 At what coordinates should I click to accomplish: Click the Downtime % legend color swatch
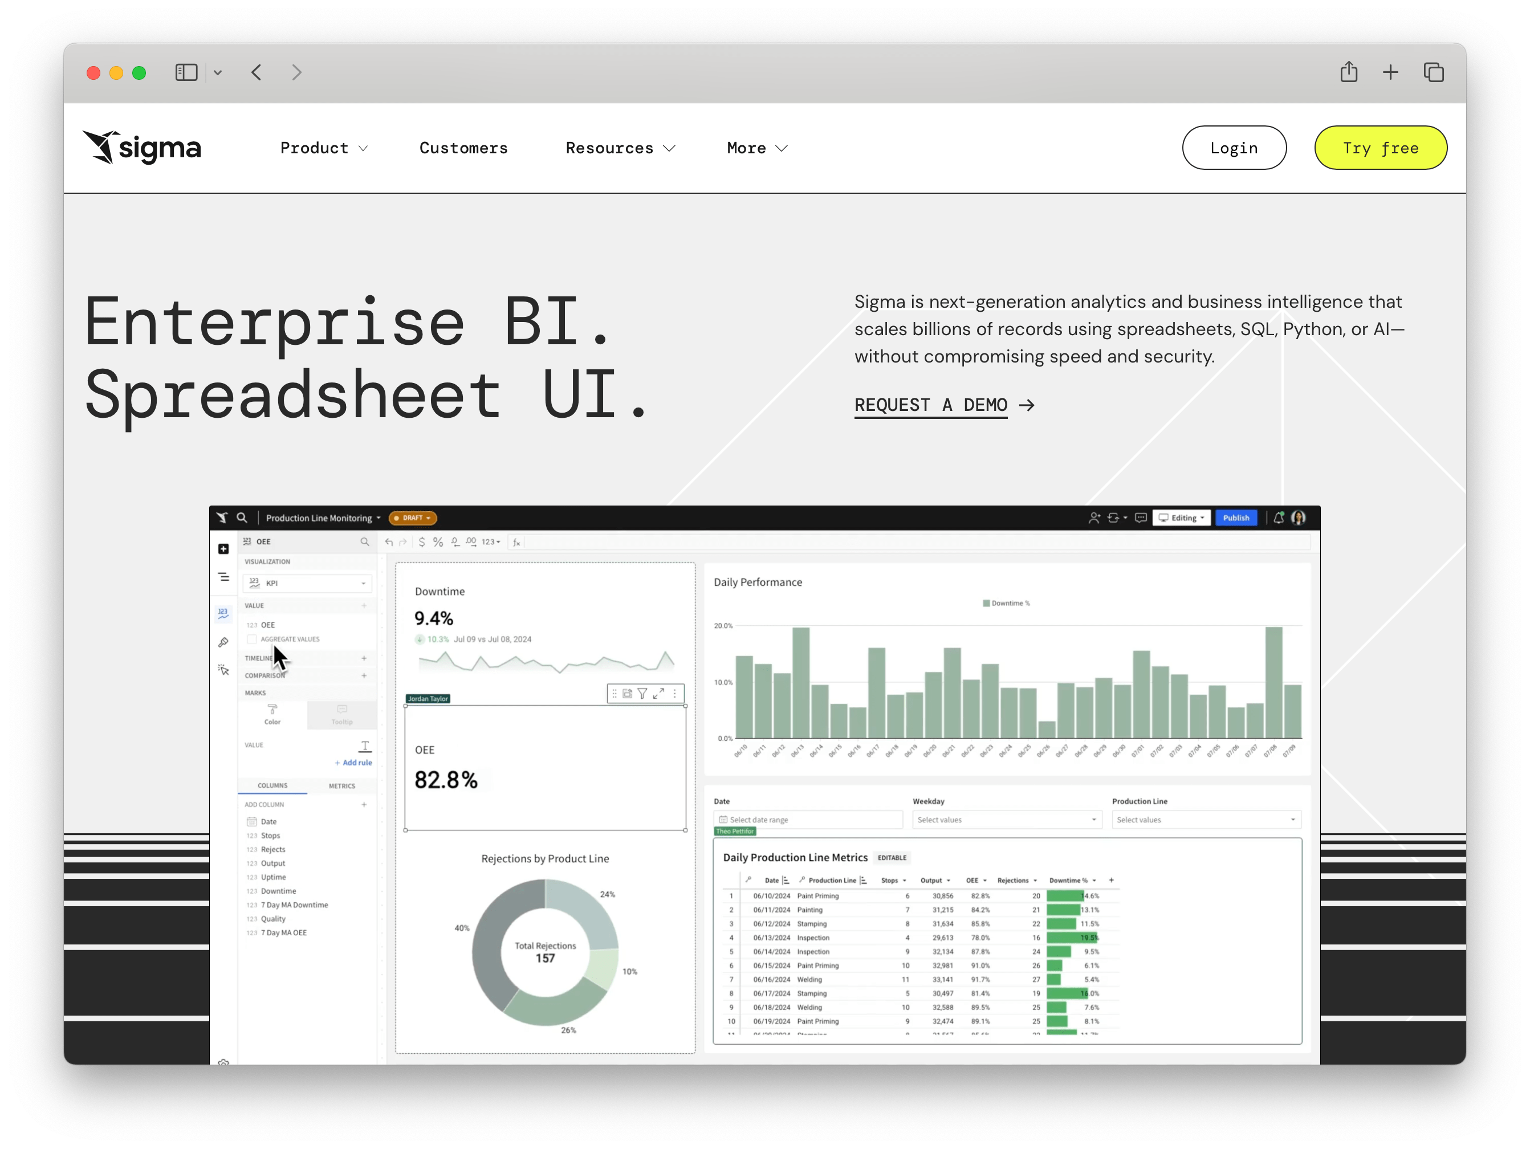point(986,604)
